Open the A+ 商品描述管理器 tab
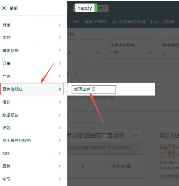The height and width of the screenshot is (186, 179). click(x=129, y=22)
